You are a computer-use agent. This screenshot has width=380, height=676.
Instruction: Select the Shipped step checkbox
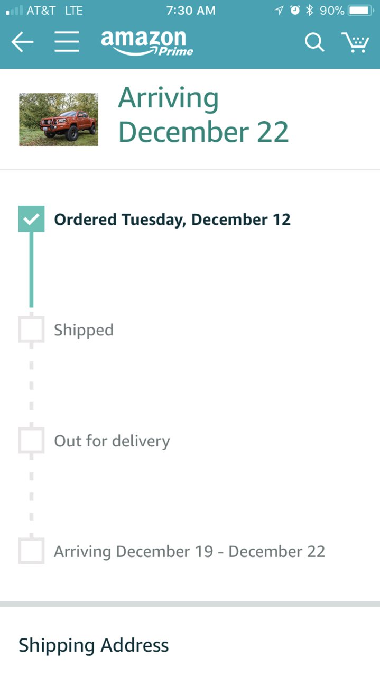(31, 330)
